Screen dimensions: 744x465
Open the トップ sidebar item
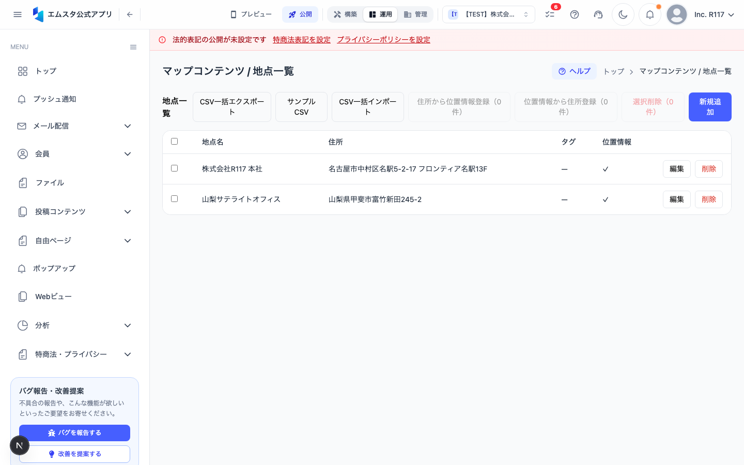point(74,71)
